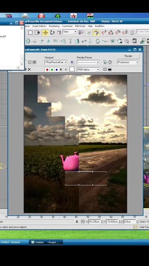Toggle Spinner Snap in main toolbar
Screen dimensions: 149x266
pos(125,32)
